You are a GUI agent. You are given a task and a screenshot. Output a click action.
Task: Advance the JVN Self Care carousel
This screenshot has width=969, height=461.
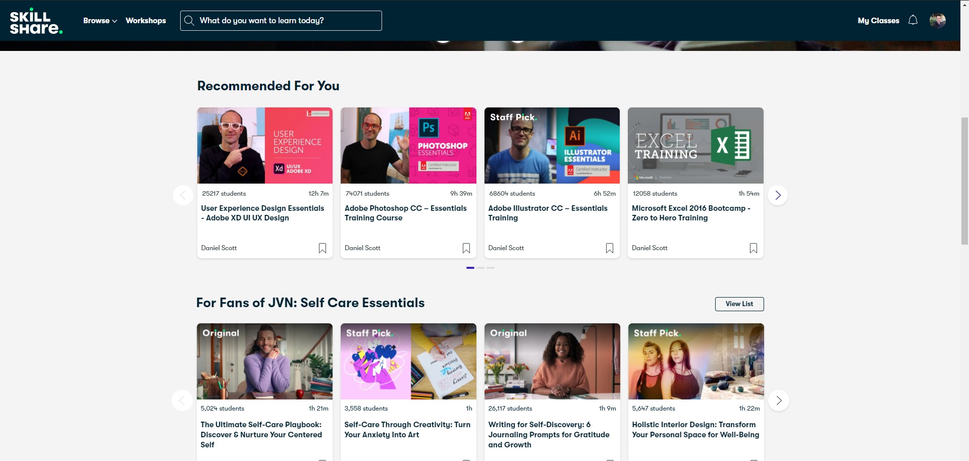click(x=779, y=400)
